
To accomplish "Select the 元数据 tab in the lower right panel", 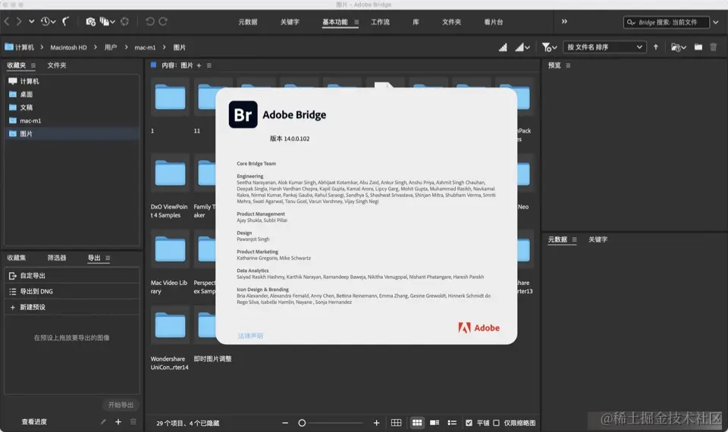I will [557, 239].
